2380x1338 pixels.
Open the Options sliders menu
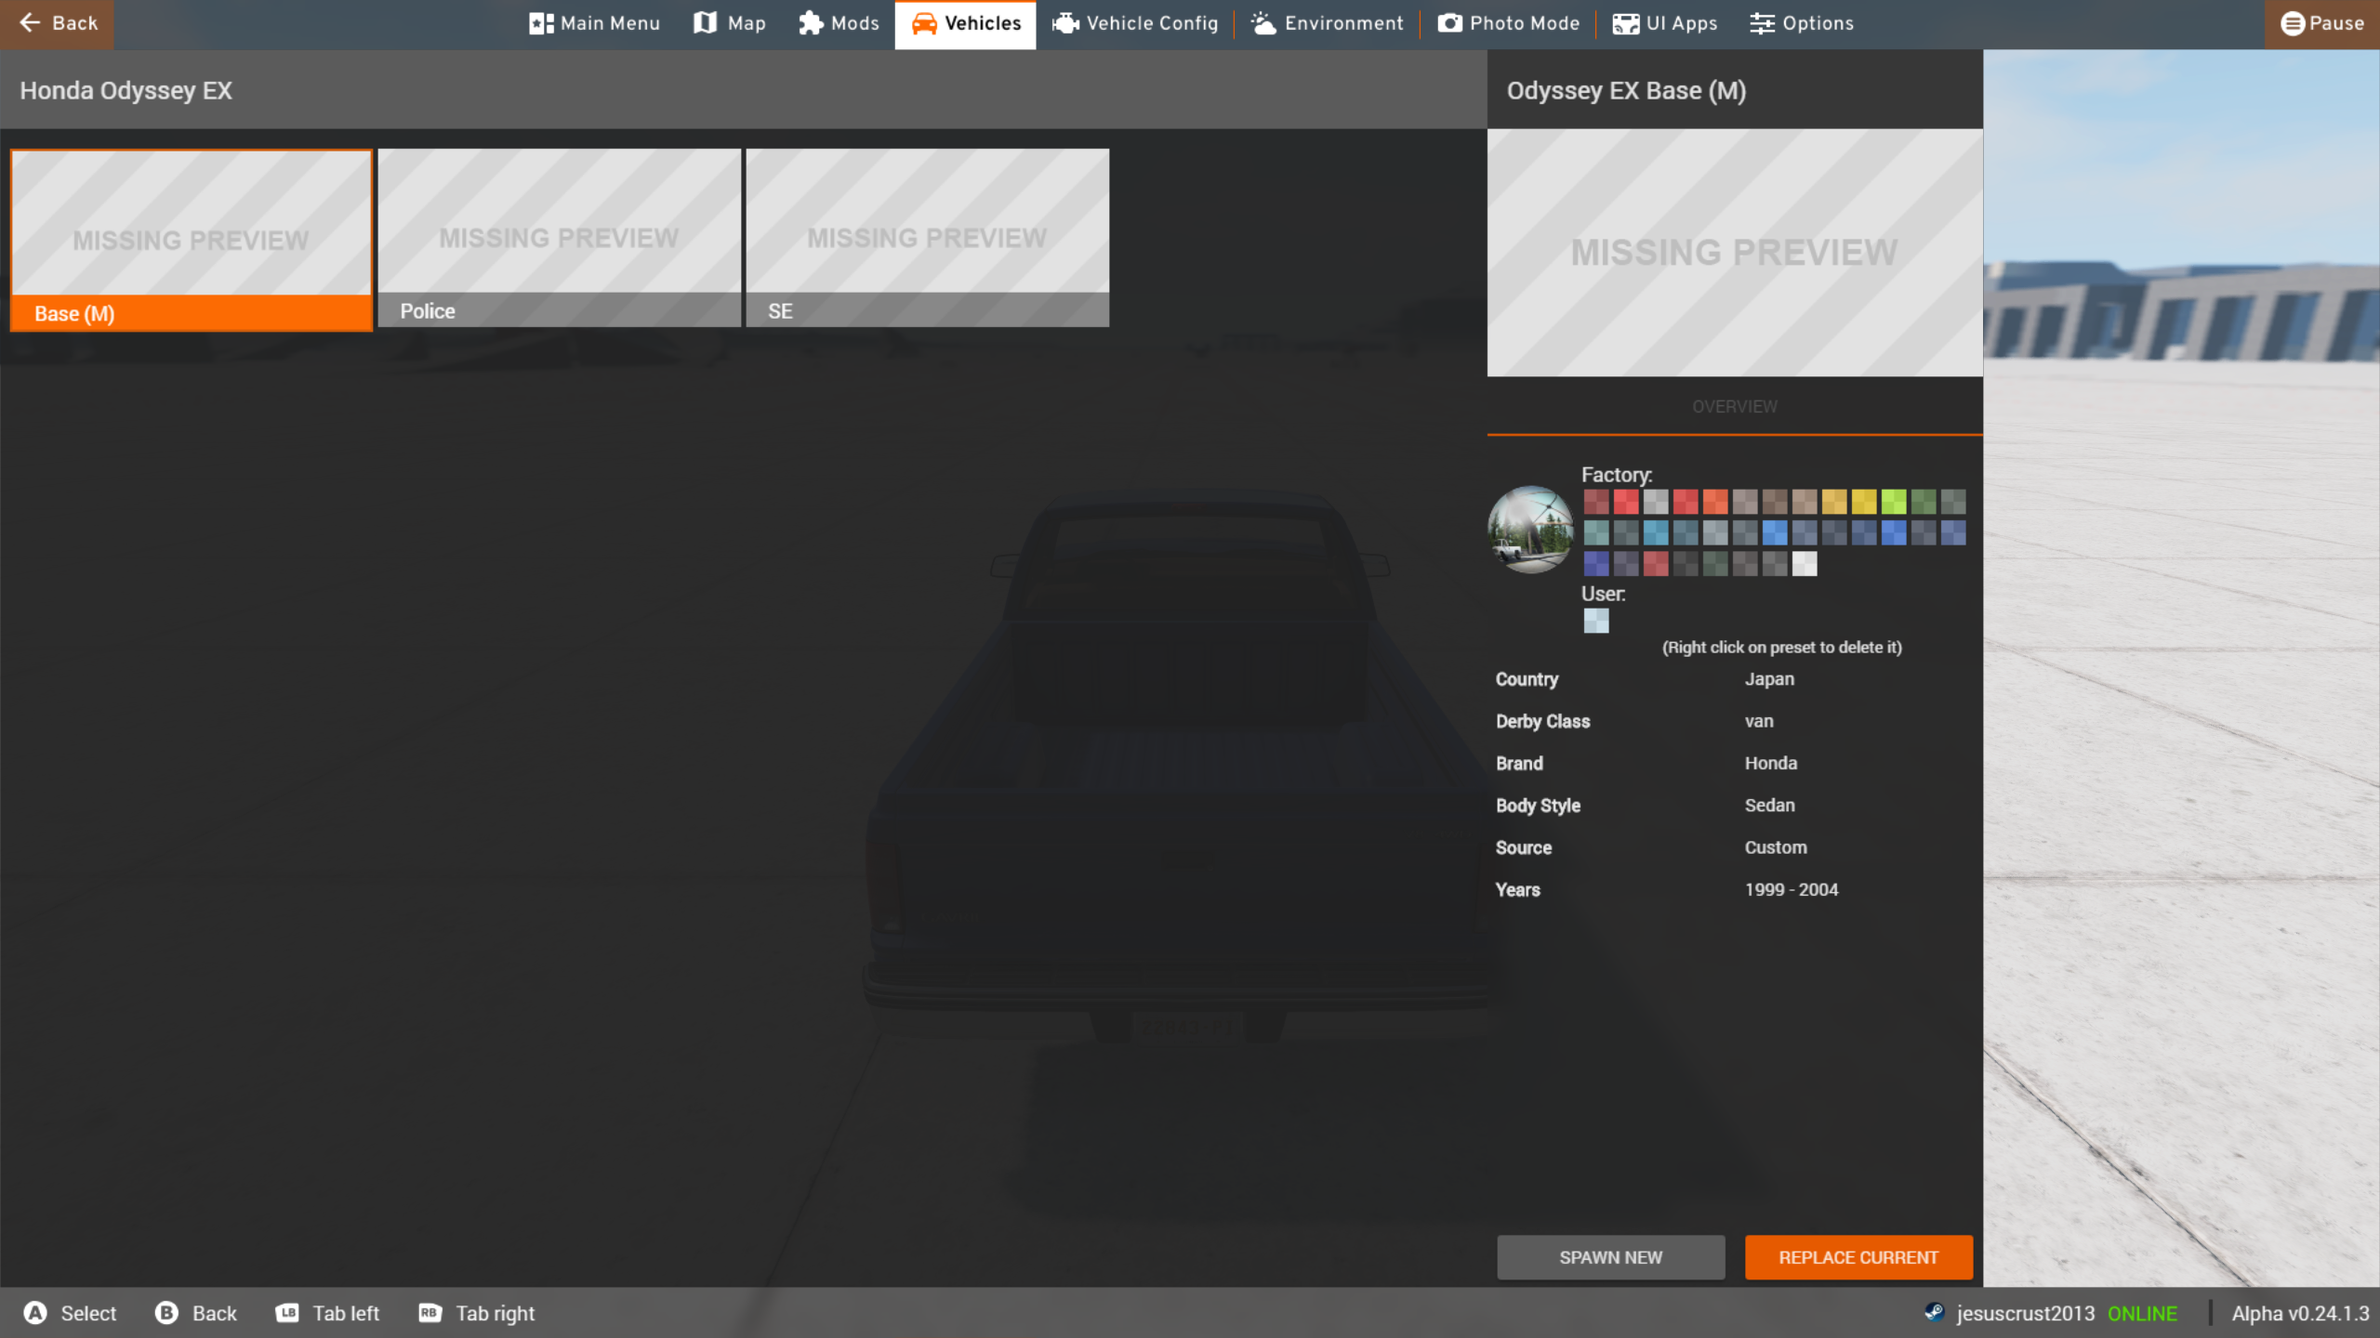coord(1802,23)
